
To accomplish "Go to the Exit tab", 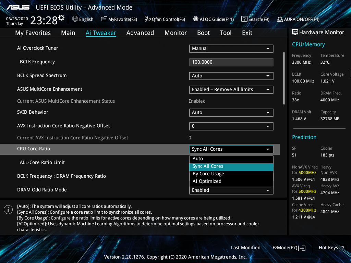I will (247, 33).
